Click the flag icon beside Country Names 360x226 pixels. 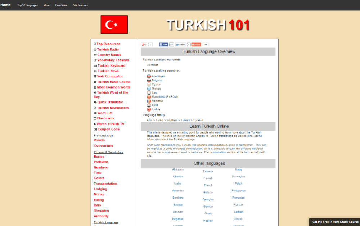coord(95,55)
